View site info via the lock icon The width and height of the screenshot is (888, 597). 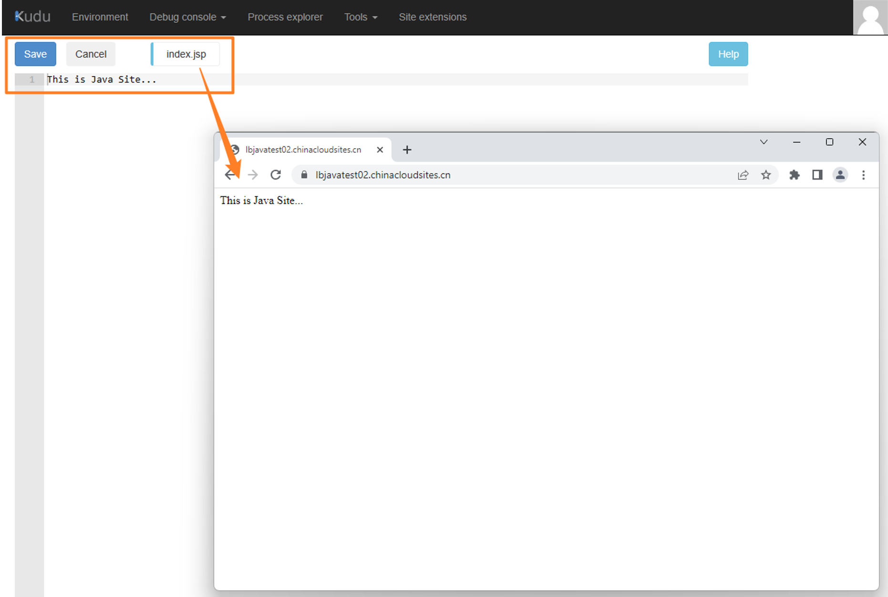(x=304, y=175)
